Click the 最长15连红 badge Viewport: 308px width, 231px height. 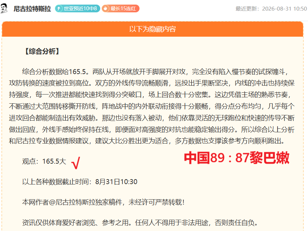(120, 8)
